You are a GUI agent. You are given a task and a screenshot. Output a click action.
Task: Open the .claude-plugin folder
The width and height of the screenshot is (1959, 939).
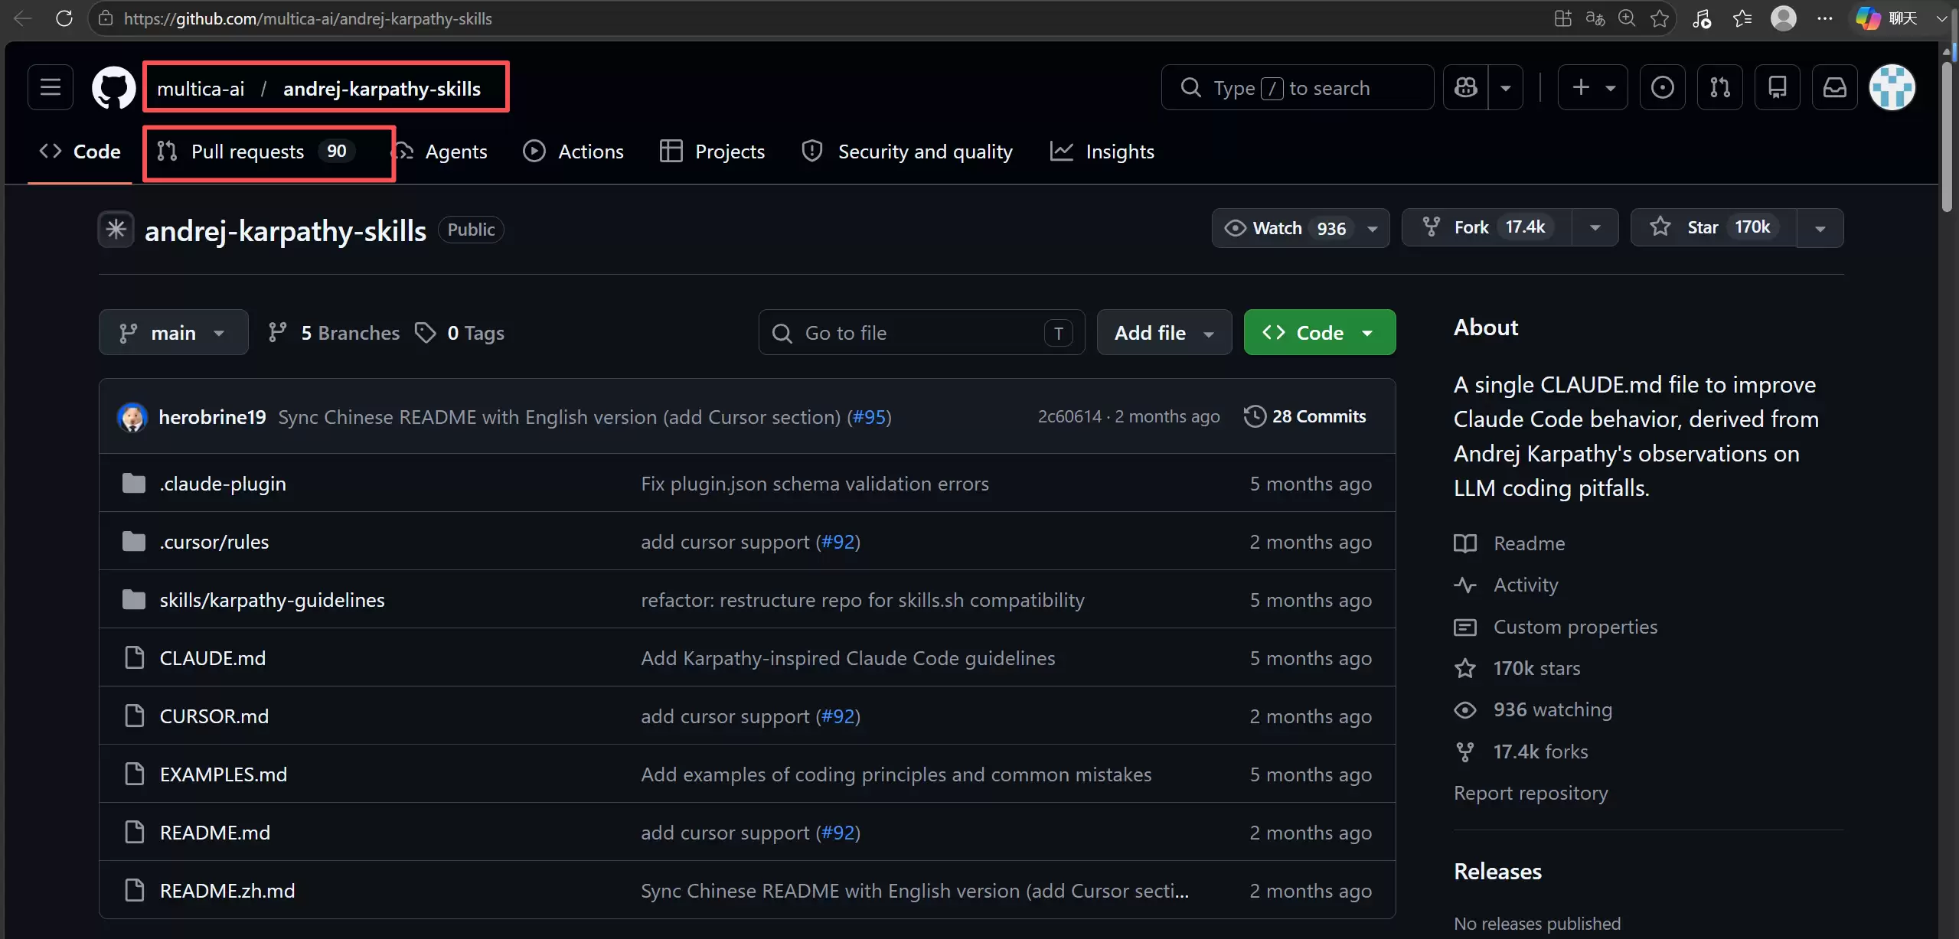(x=222, y=484)
